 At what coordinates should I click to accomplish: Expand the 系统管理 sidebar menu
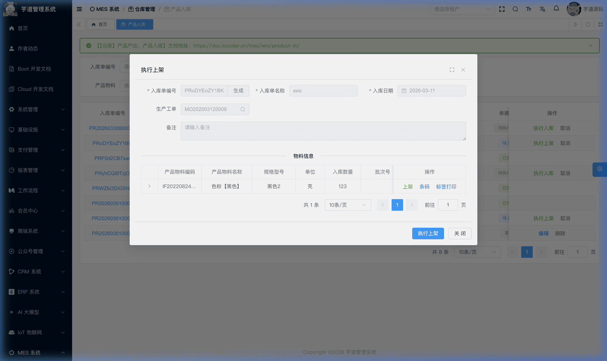(36, 109)
